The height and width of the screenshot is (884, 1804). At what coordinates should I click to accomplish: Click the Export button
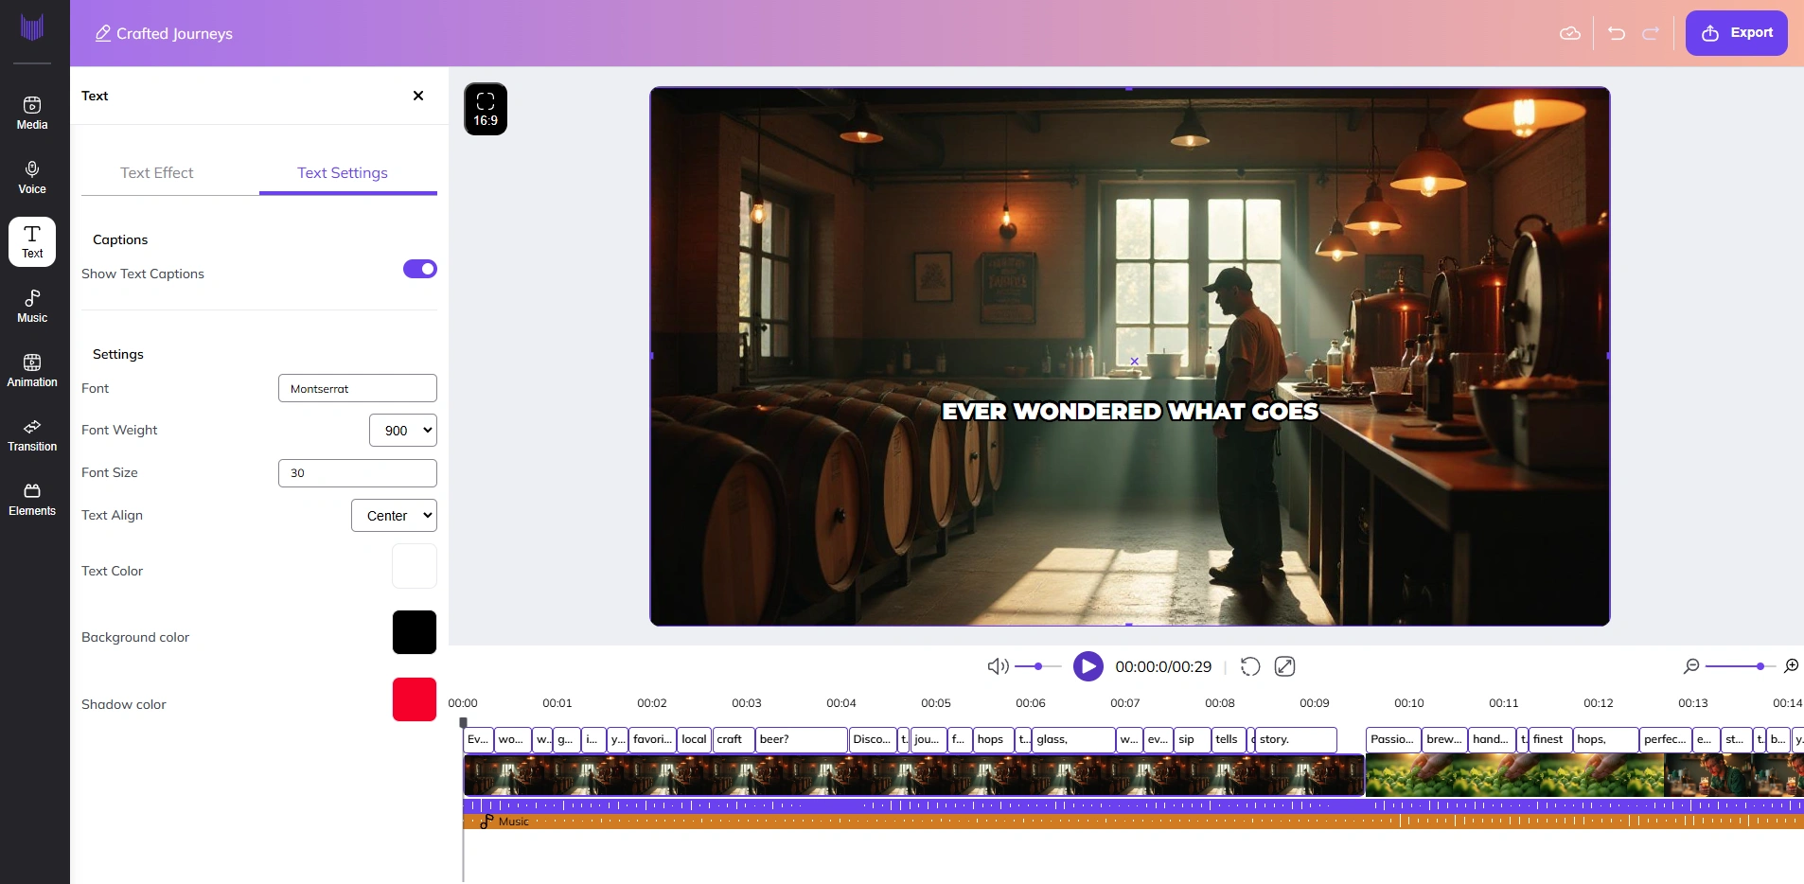tap(1737, 33)
